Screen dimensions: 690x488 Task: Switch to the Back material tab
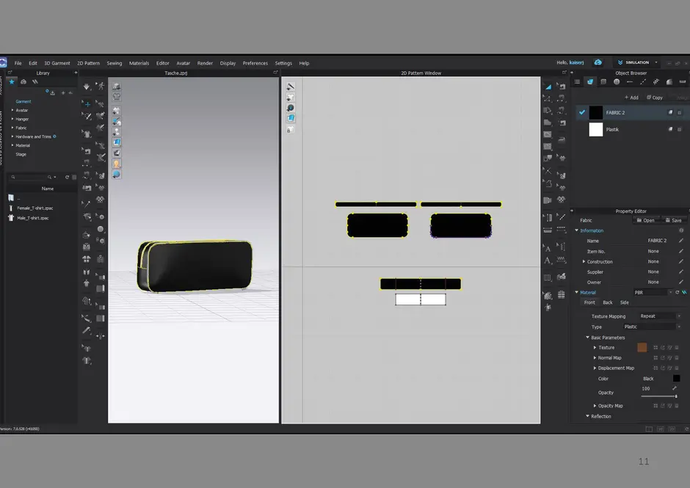[x=608, y=302]
